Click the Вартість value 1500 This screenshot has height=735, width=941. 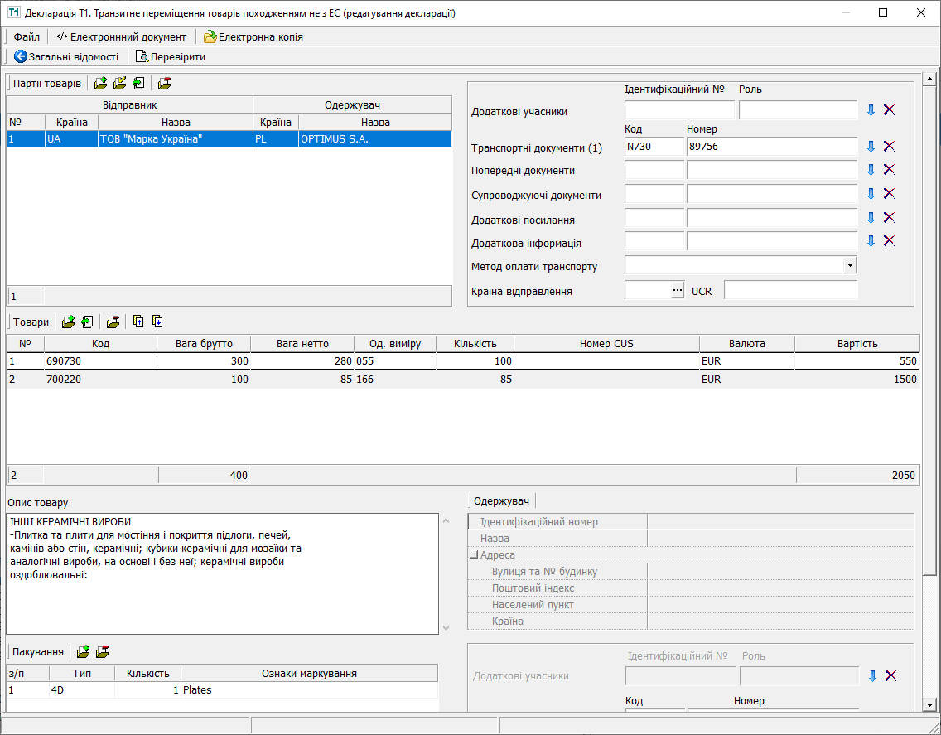point(857,379)
